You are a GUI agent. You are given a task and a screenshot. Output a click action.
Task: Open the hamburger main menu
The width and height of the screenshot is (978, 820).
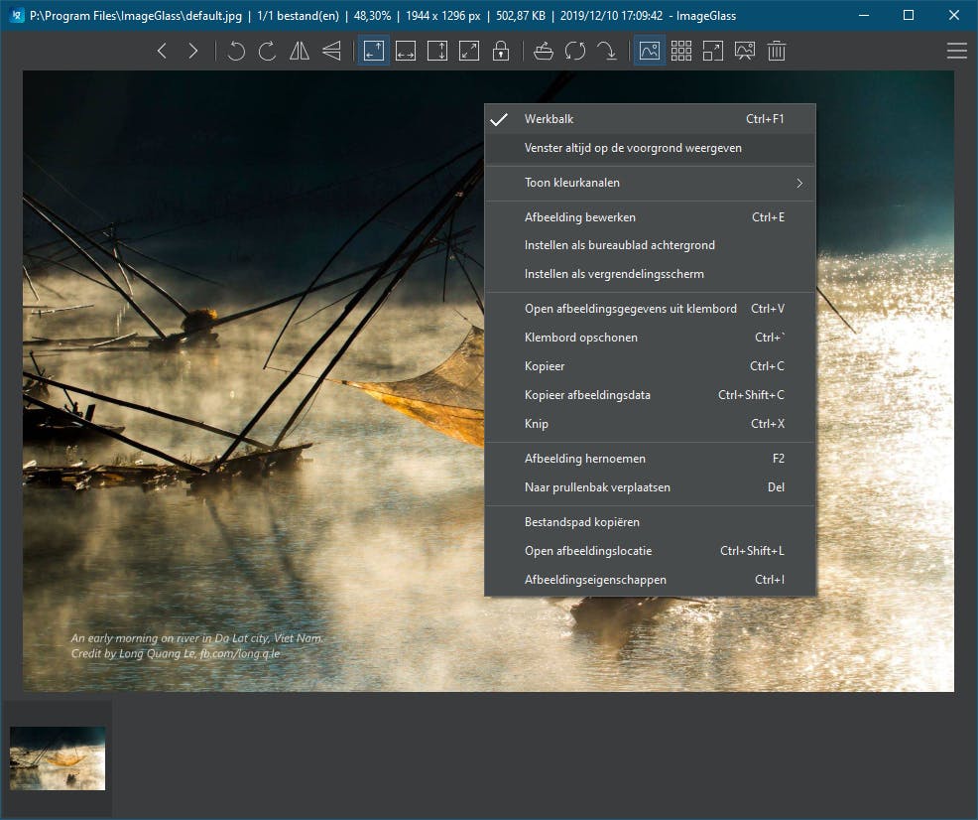(x=956, y=51)
